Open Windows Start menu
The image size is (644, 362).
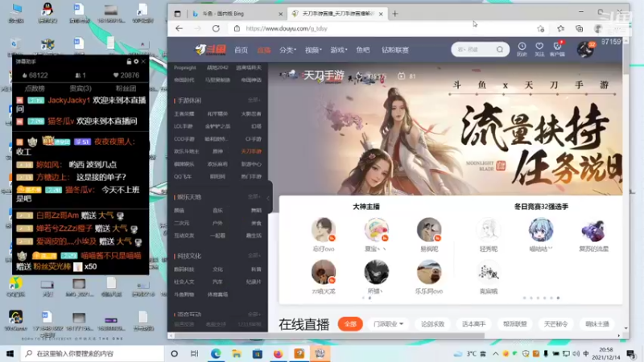(x=10, y=353)
